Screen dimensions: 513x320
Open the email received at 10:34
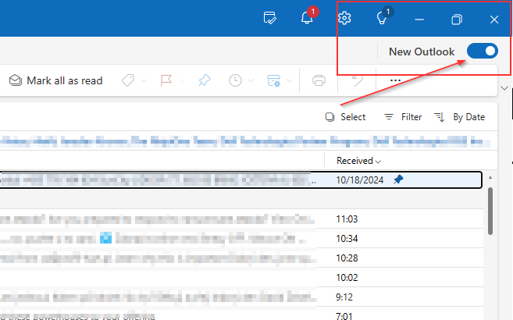(241, 238)
